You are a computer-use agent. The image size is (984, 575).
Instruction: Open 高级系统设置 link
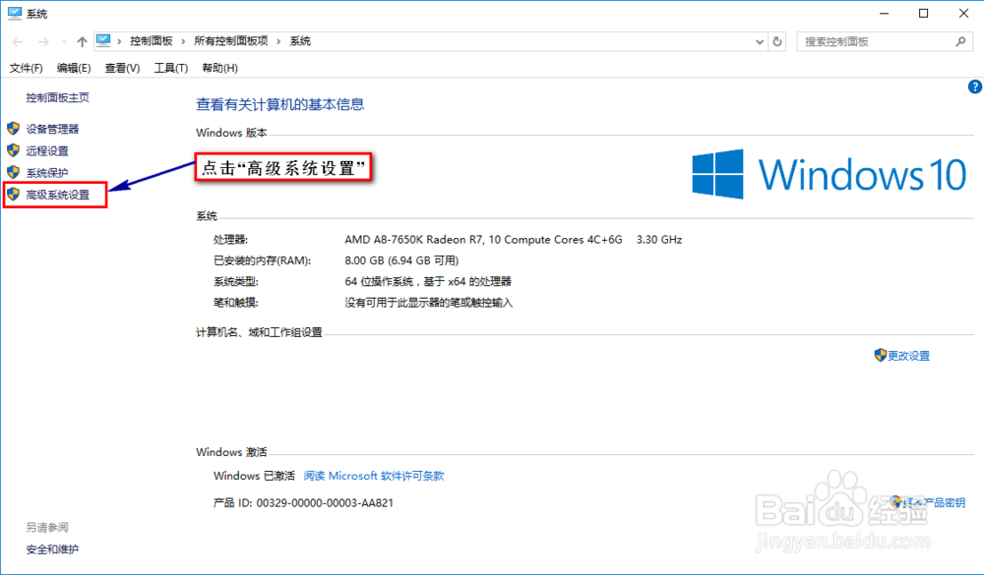pos(58,195)
